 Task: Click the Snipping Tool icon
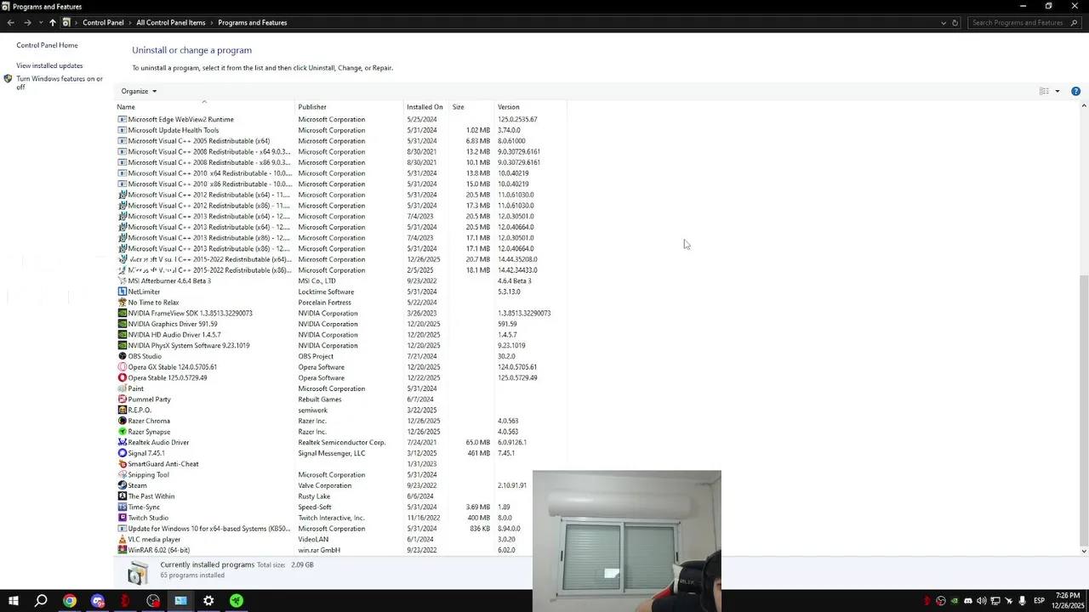pyautogui.click(x=122, y=474)
